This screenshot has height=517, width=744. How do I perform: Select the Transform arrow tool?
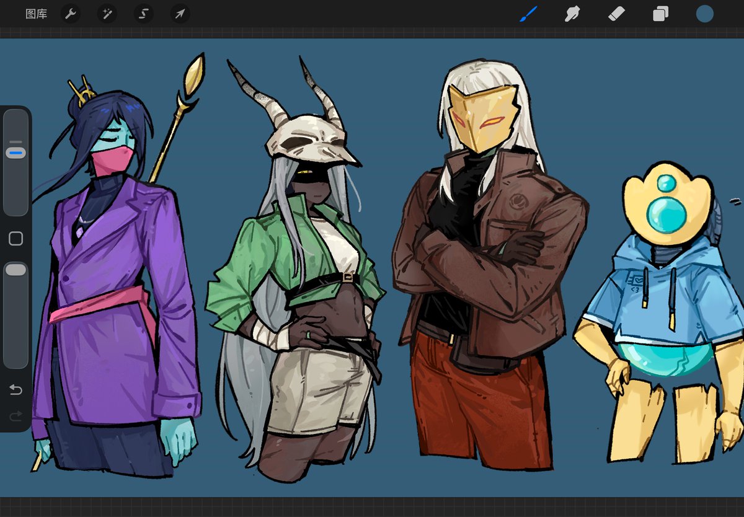click(180, 14)
